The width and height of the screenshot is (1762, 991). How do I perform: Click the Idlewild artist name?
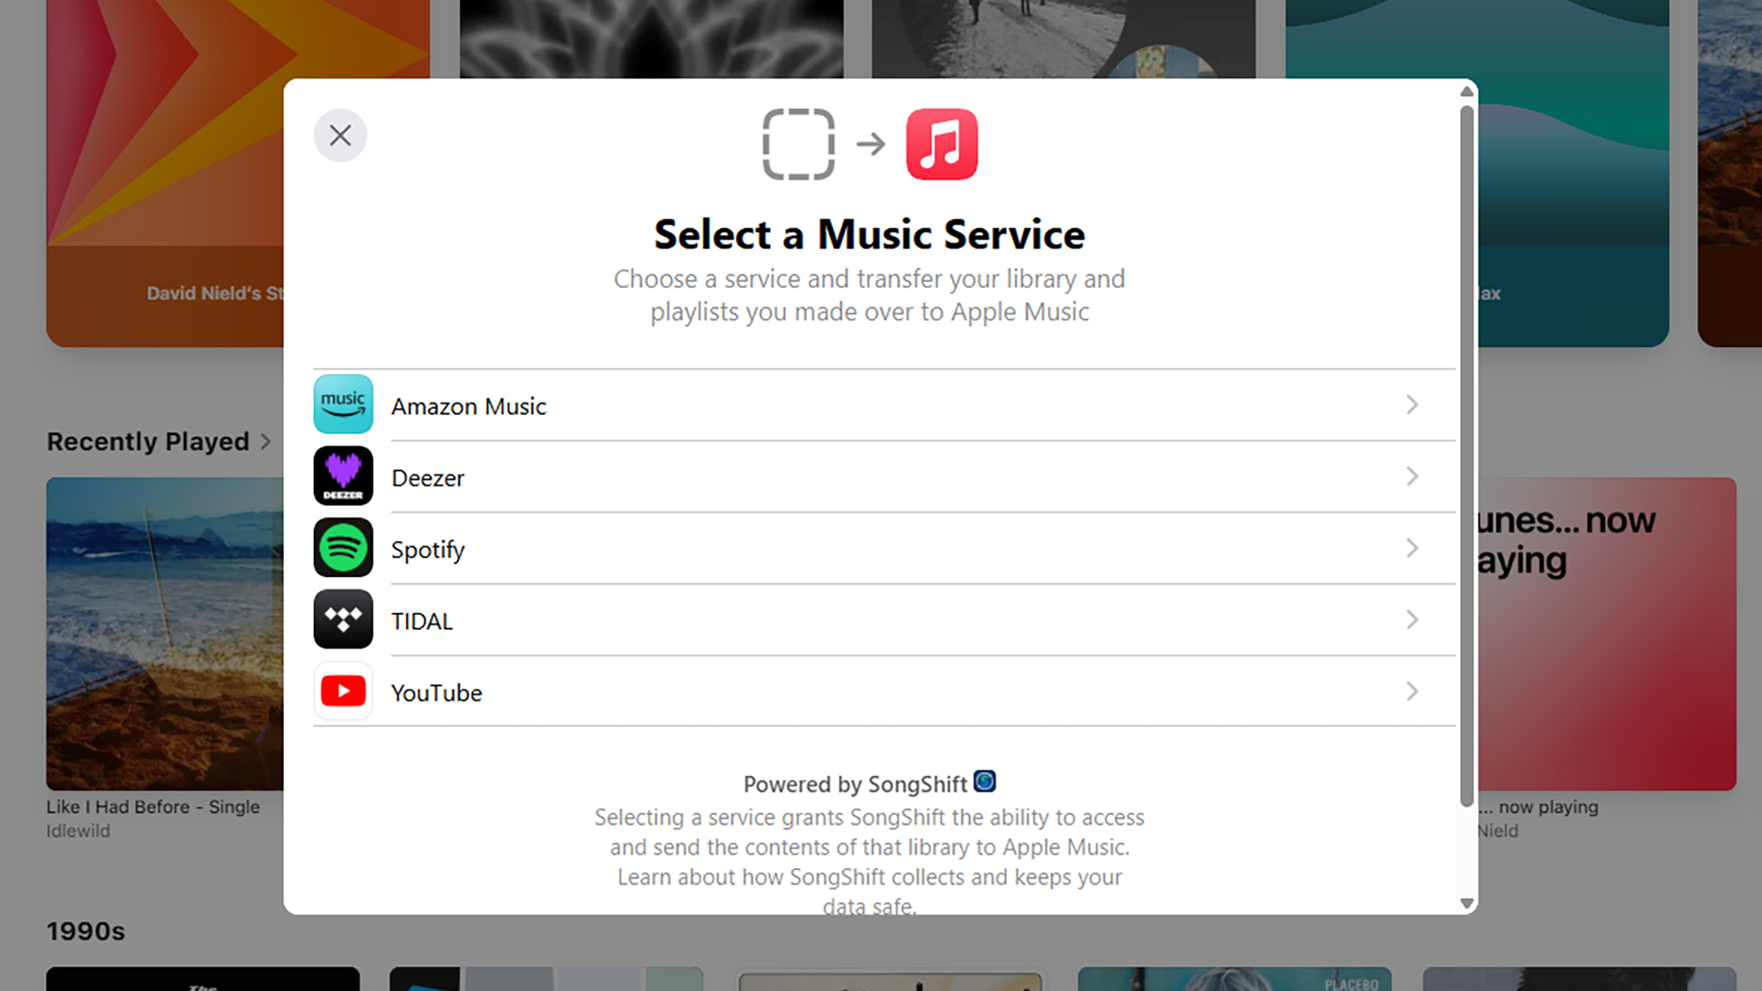click(78, 831)
